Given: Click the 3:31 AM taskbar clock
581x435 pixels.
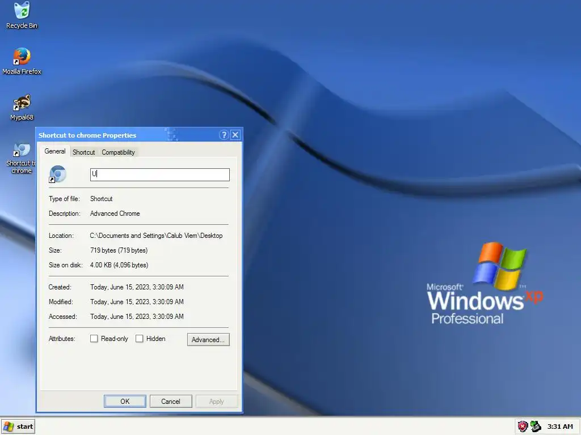Looking at the screenshot, I should click(560, 427).
